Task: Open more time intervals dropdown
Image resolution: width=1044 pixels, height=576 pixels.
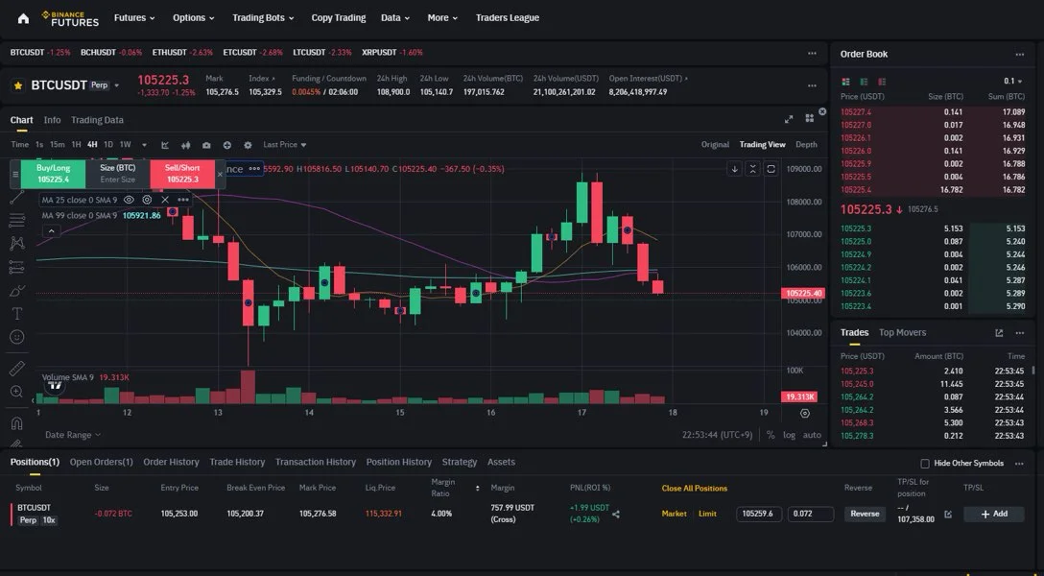Action: [145, 145]
